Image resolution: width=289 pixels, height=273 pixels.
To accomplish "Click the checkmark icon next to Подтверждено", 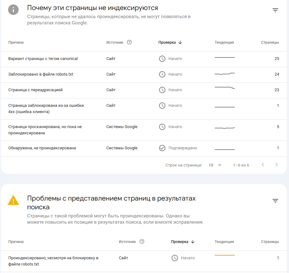I will tap(162, 148).
